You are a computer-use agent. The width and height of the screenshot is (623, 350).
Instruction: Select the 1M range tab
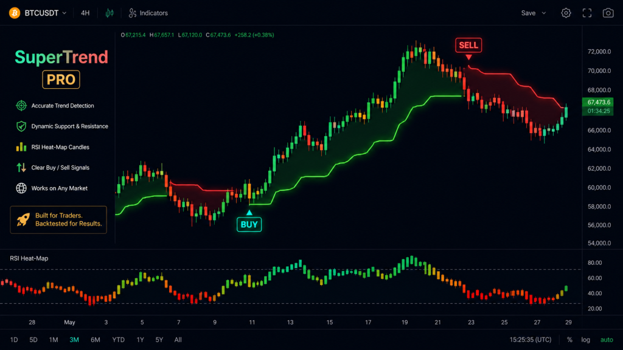pyautogui.click(x=54, y=340)
